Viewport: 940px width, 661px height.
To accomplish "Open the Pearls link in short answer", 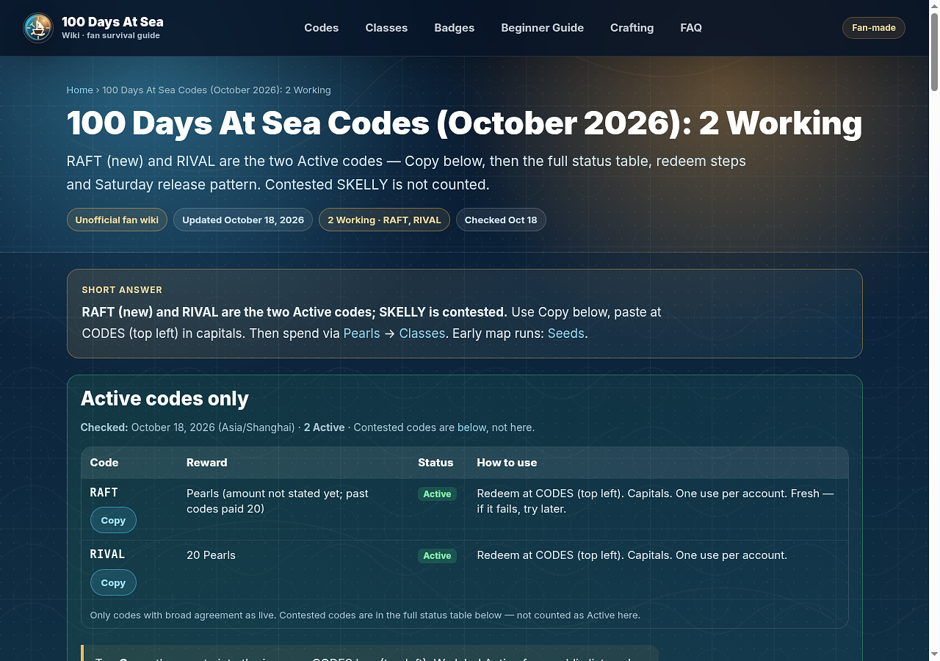I will (362, 333).
